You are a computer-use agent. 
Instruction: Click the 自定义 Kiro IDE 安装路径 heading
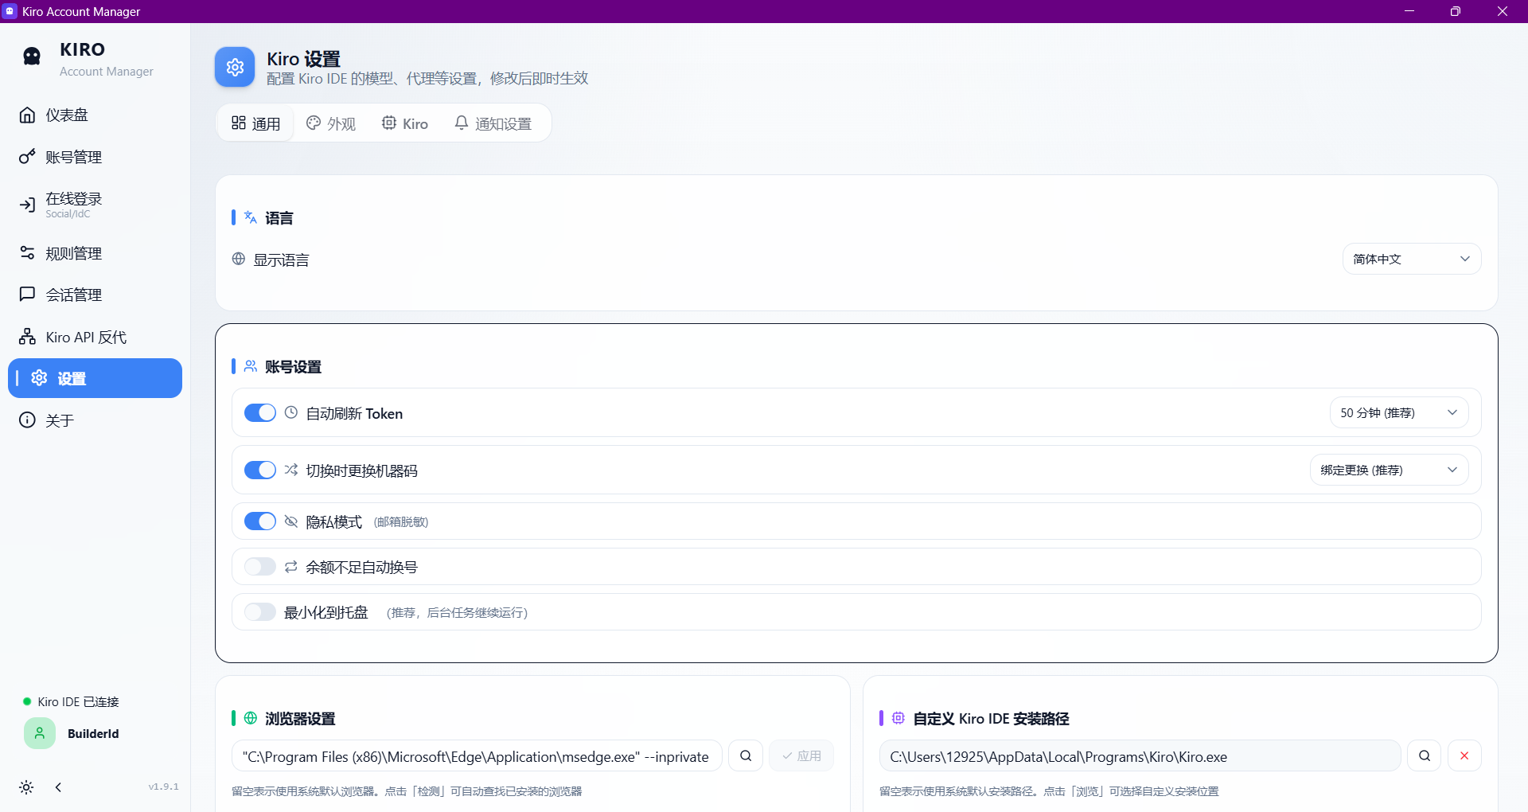click(x=991, y=718)
